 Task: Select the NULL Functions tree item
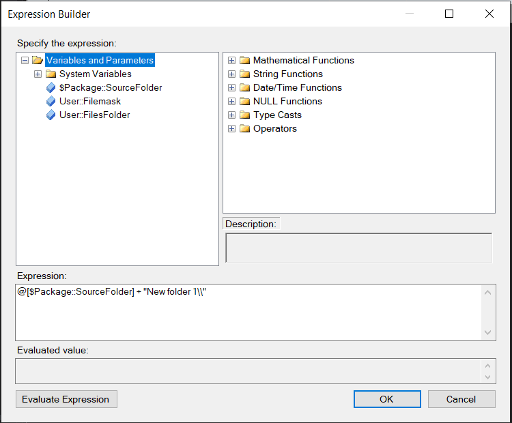point(287,102)
